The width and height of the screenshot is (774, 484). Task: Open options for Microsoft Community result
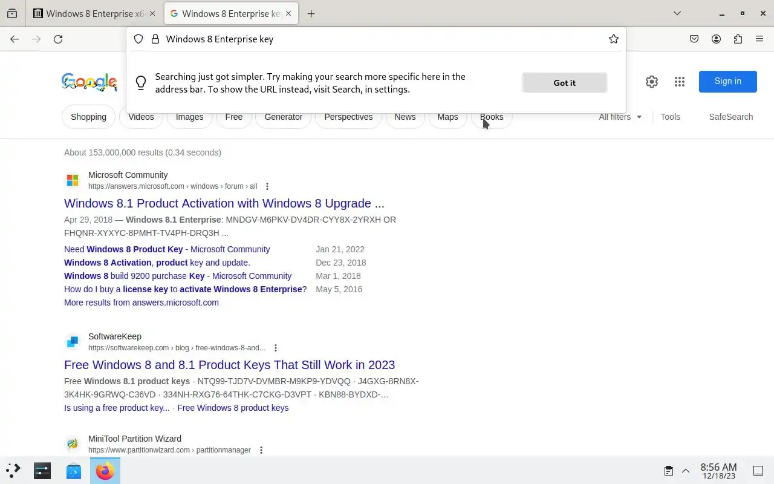(267, 186)
